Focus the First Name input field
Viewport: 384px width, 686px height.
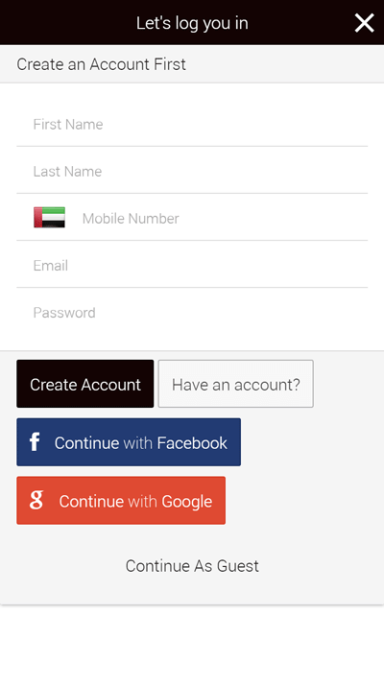[x=192, y=125]
